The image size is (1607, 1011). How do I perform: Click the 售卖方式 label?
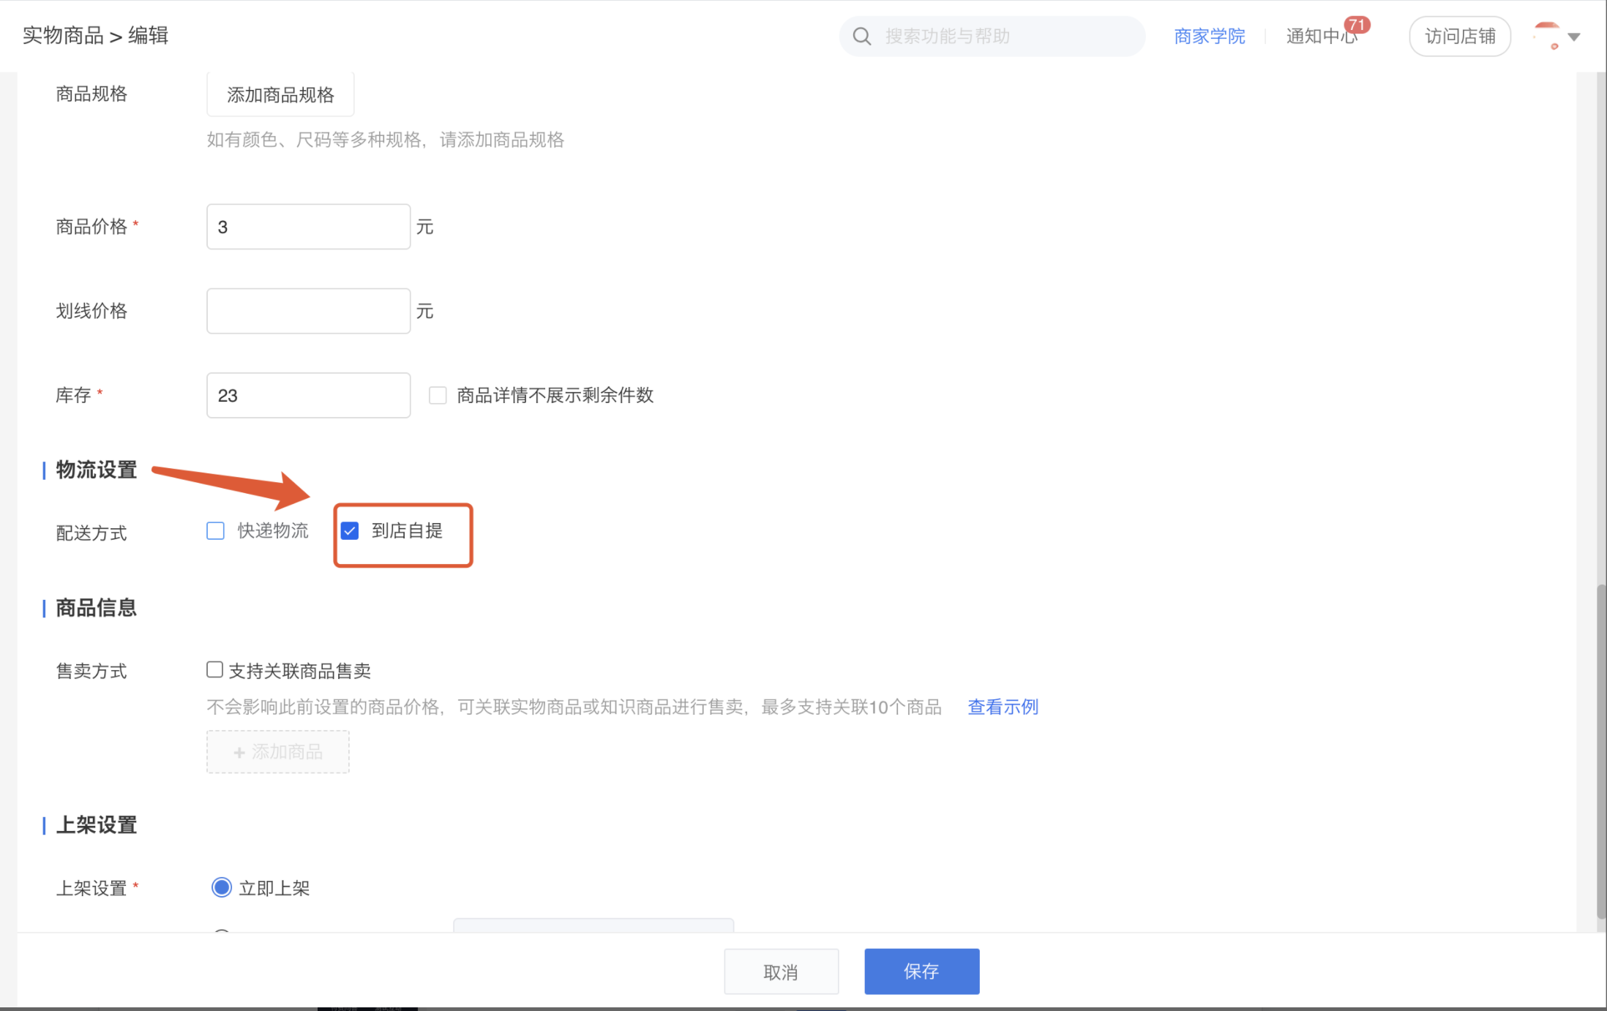tap(91, 671)
